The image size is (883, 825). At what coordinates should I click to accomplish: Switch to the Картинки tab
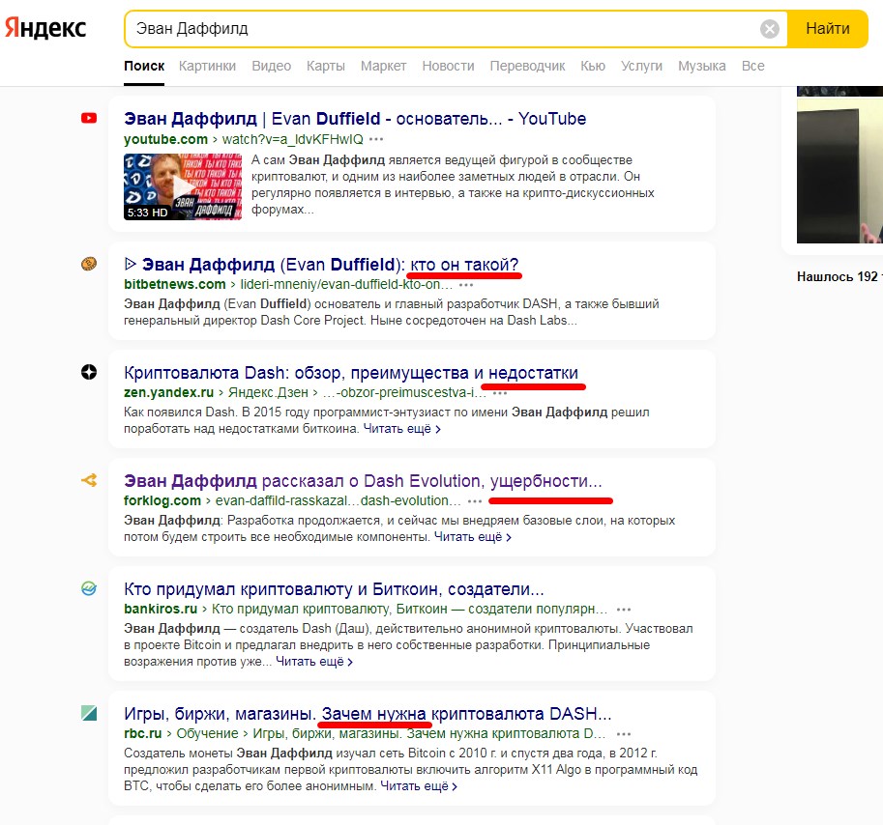pyautogui.click(x=207, y=66)
